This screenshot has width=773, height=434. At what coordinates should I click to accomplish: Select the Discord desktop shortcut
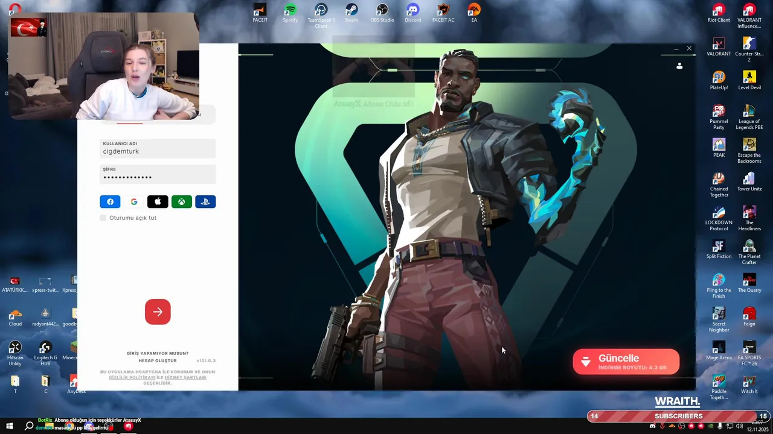coord(413,13)
